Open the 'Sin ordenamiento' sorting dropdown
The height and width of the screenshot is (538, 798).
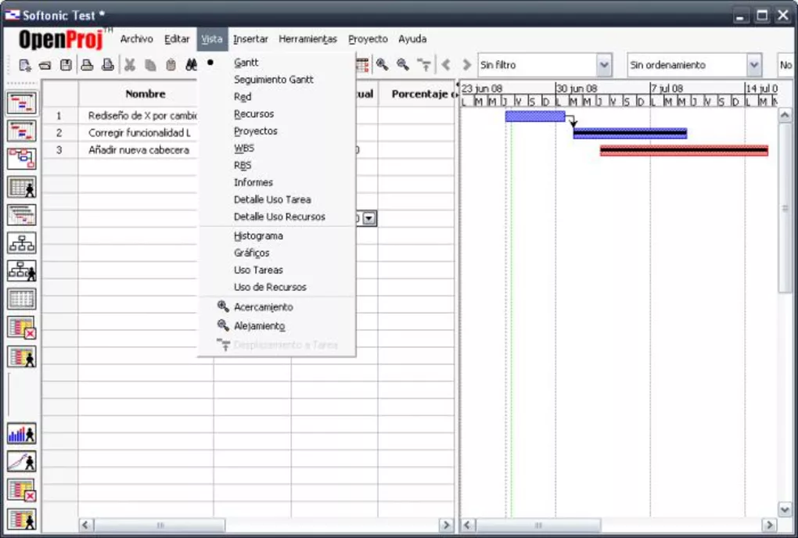point(753,65)
